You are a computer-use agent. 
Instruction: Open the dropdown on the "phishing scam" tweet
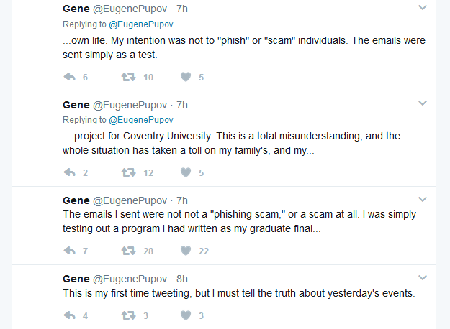pyautogui.click(x=423, y=200)
